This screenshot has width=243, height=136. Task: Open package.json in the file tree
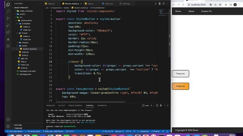[25, 74]
